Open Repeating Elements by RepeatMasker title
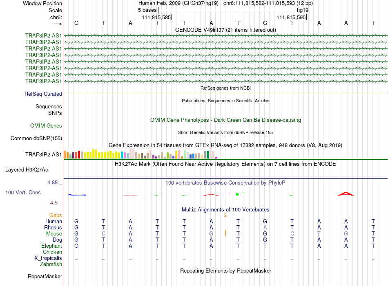 point(225,271)
